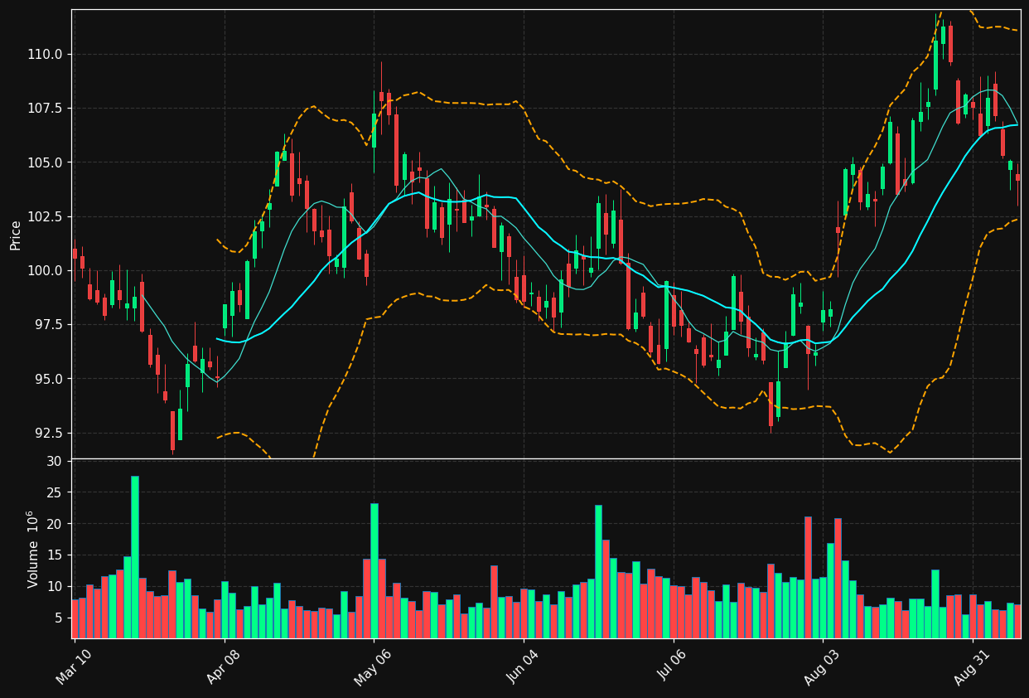
Task: Click the 'Jul 06' date label
Action: coord(674,666)
